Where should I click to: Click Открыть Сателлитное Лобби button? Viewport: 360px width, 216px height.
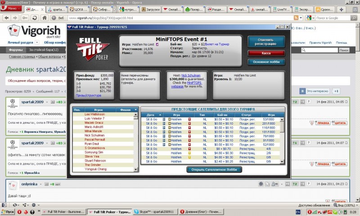tap(214, 170)
